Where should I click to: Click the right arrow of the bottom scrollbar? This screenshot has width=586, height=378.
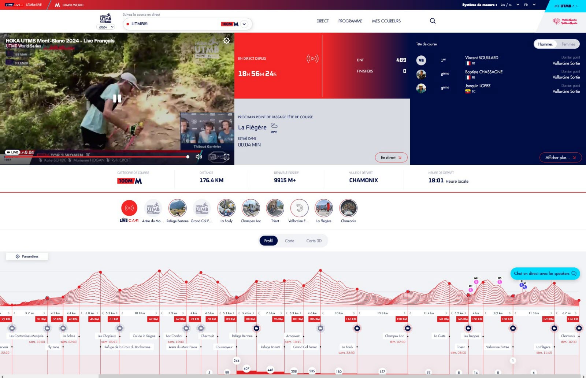click(583, 376)
